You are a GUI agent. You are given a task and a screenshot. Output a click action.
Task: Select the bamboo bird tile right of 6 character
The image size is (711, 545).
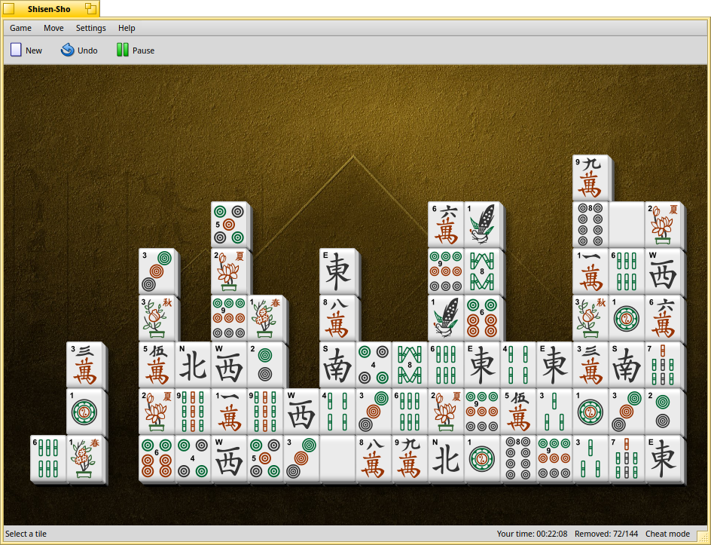click(x=482, y=225)
